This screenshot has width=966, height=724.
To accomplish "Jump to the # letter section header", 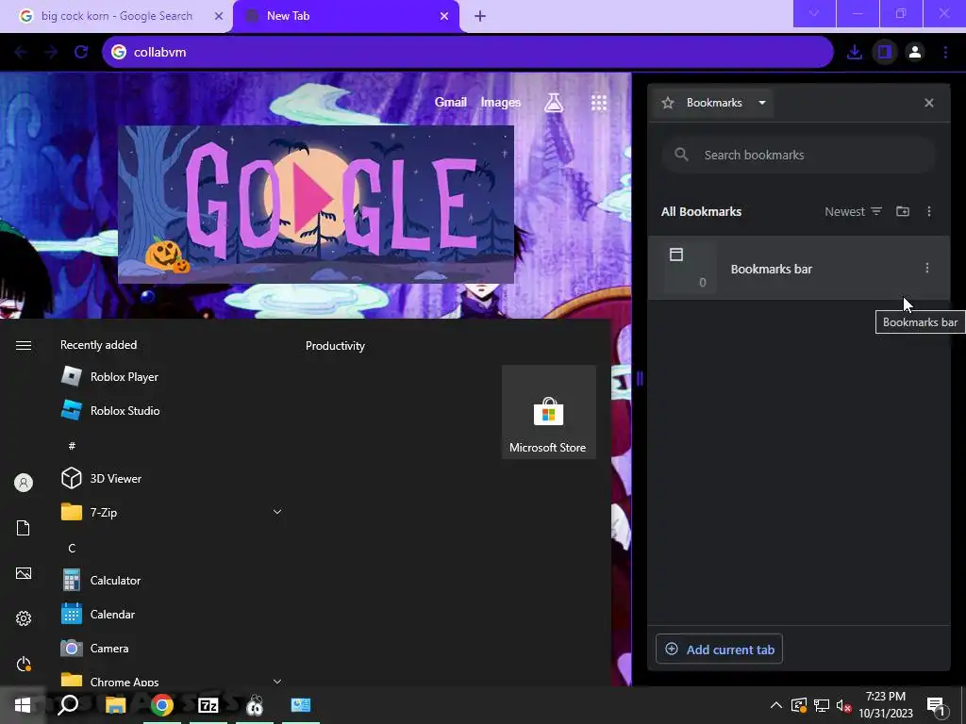I will click(x=72, y=445).
